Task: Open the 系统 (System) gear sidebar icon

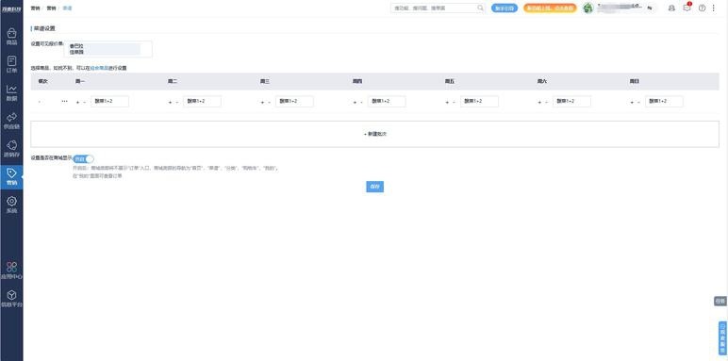Action: [11, 201]
